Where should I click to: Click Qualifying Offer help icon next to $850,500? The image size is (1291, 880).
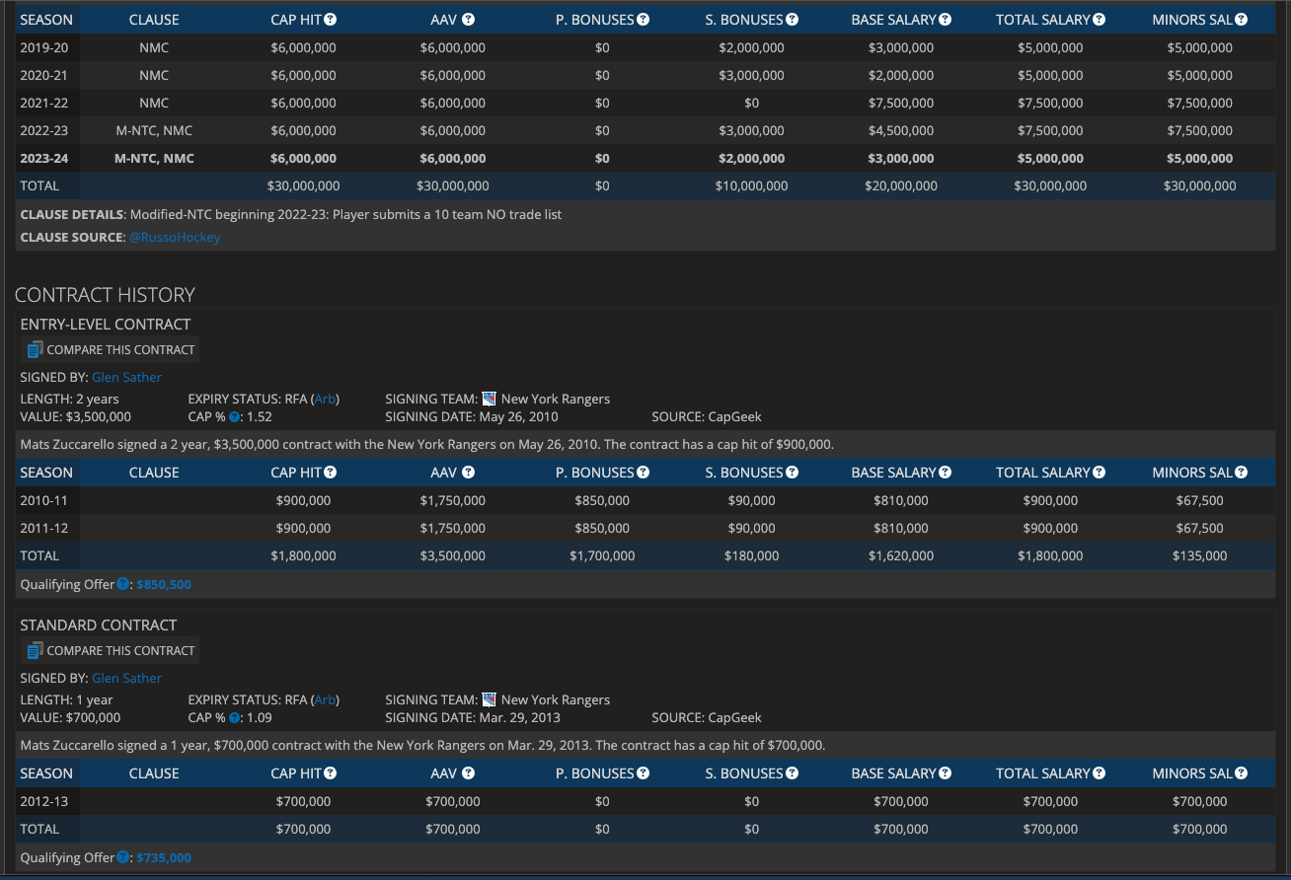(123, 584)
